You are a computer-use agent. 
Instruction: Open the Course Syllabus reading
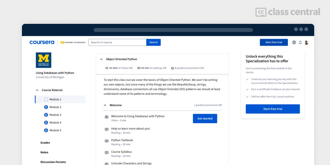coord(121,152)
